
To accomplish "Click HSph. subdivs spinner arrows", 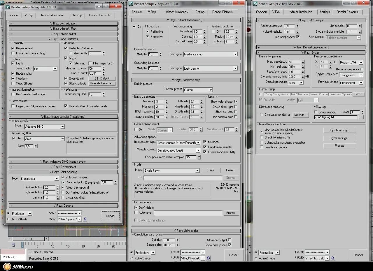I will click(x=167, y=112).
